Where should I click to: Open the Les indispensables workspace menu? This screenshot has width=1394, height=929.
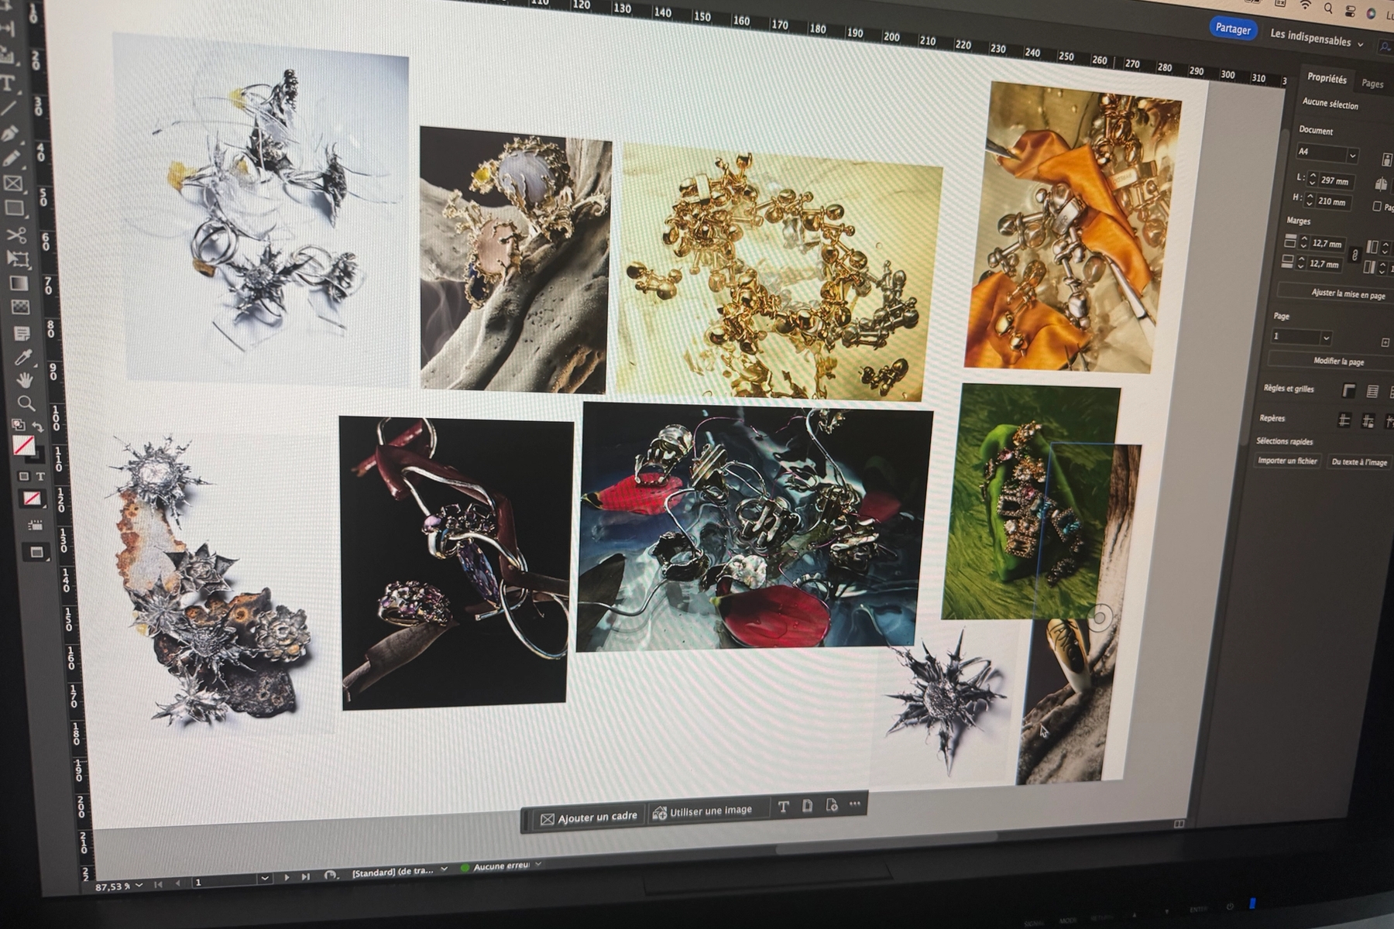(1316, 39)
